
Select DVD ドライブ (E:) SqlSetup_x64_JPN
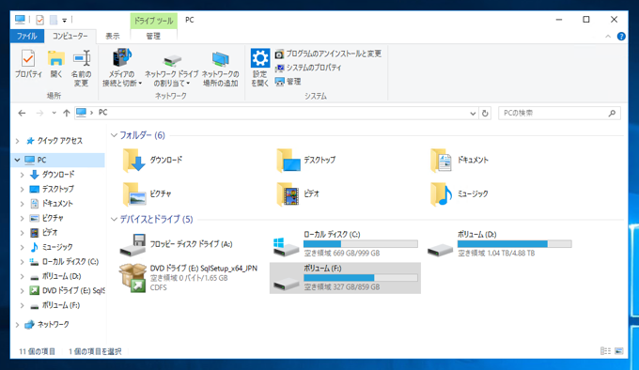[188, 278]
